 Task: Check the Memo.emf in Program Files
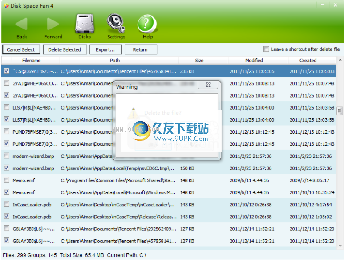[7, 180]
